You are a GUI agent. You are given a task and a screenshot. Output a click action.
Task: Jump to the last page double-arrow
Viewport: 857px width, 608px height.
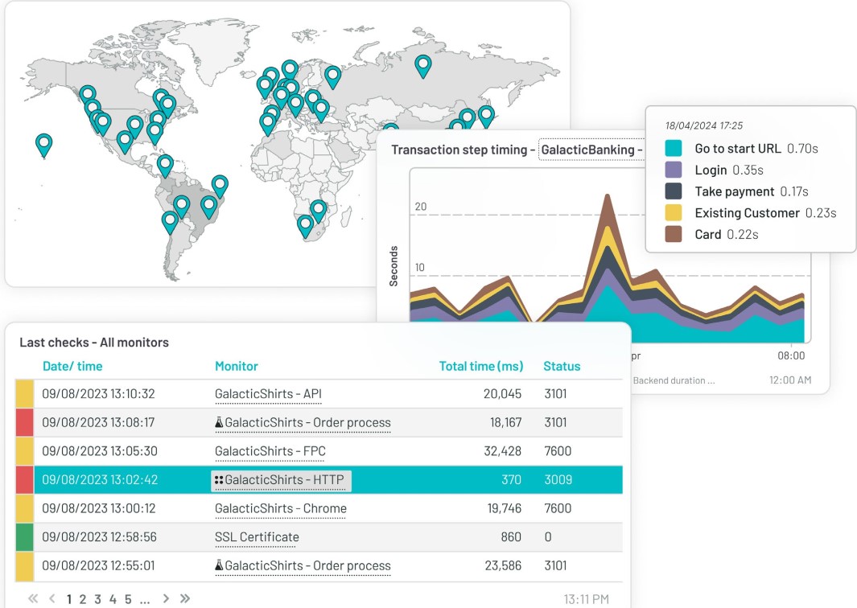[185, 598]
